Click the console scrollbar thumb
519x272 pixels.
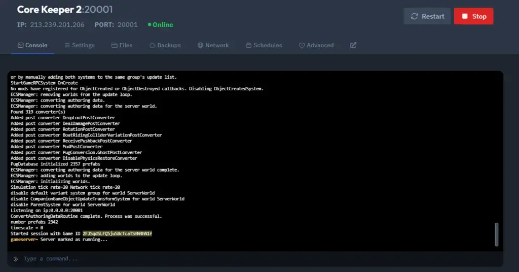(497, 234)
